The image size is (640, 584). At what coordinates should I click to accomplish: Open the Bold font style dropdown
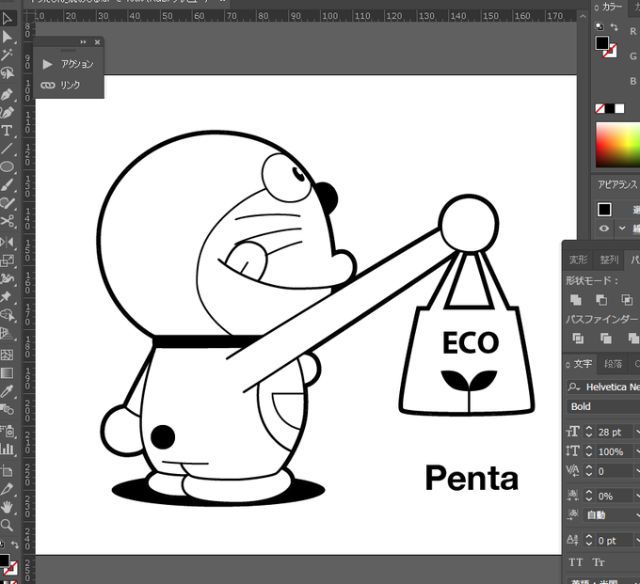pyautogui.click(x=603, y=406)
